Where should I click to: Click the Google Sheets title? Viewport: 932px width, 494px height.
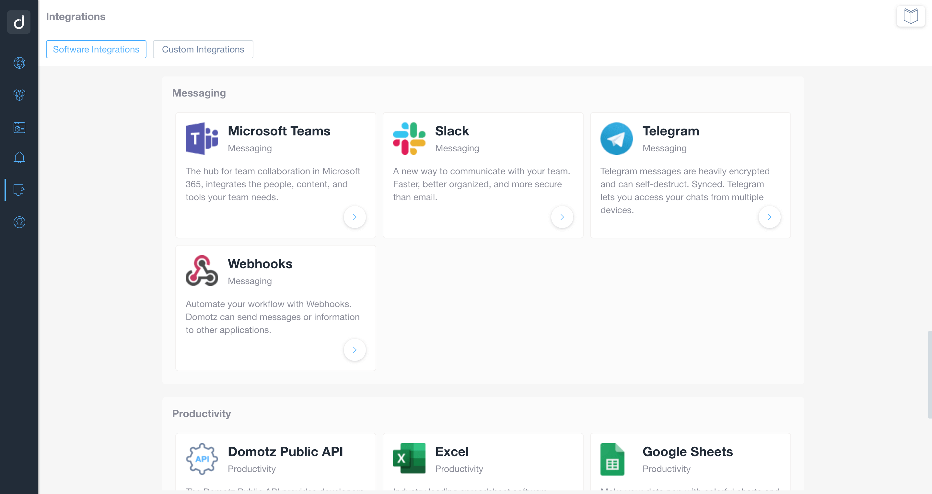point(687,452)
